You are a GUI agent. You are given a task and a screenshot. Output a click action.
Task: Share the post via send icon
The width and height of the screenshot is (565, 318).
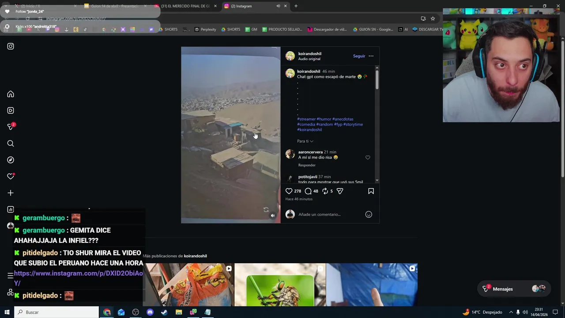(340, 191)
